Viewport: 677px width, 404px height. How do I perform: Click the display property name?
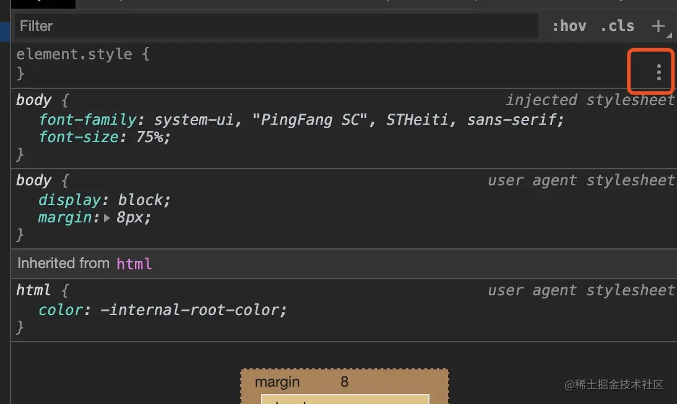(69, 200)
